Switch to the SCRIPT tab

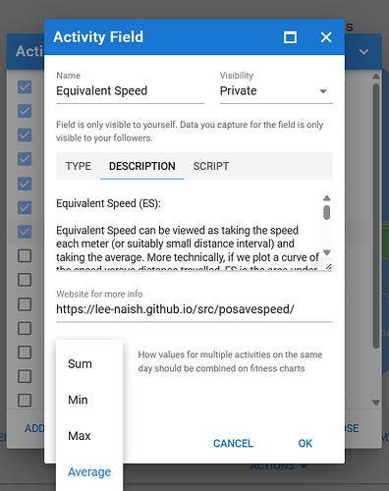pyautogui.click(x=211, y=166)
